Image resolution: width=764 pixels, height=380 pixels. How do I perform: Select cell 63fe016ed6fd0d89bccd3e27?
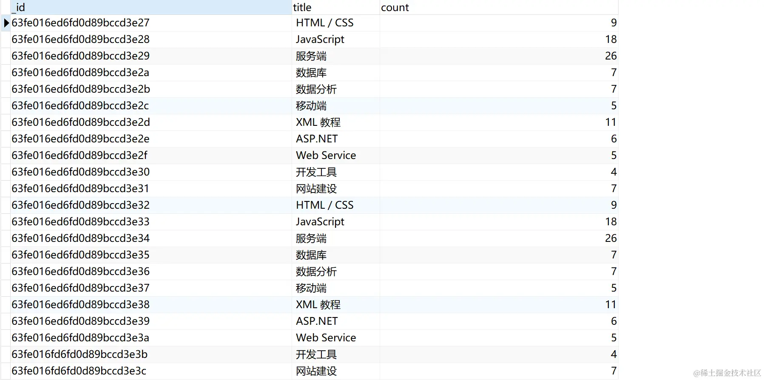coord(151,23)
